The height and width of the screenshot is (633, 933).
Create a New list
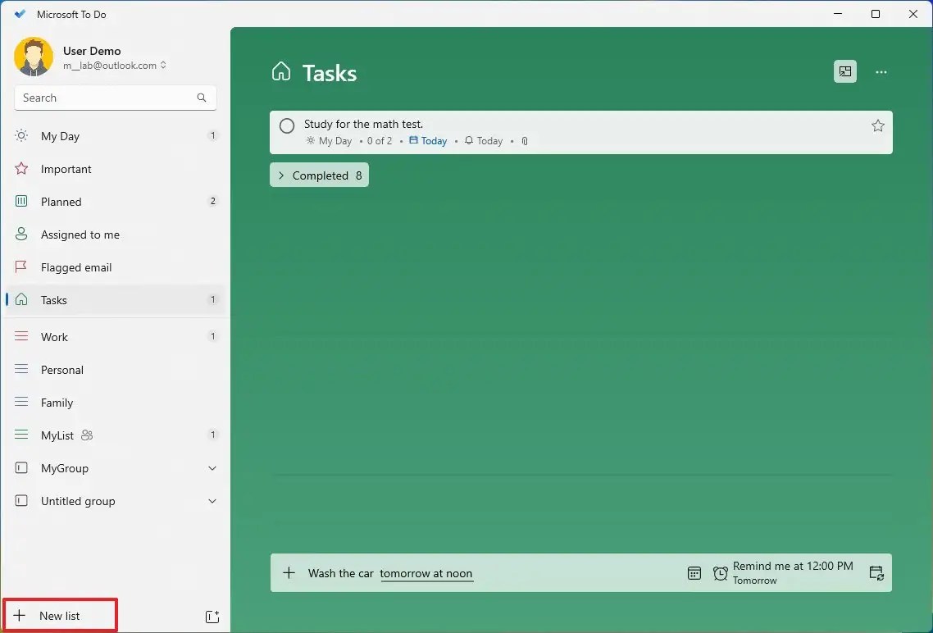60,616
